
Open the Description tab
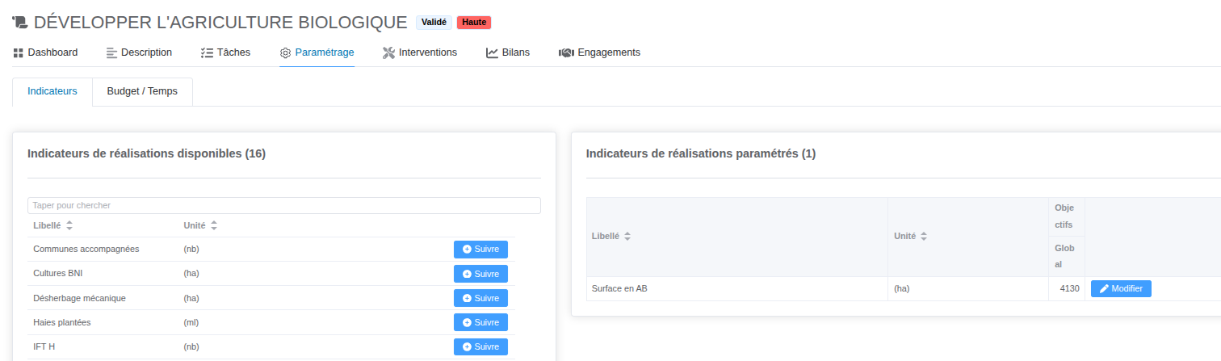coord(139,52)
